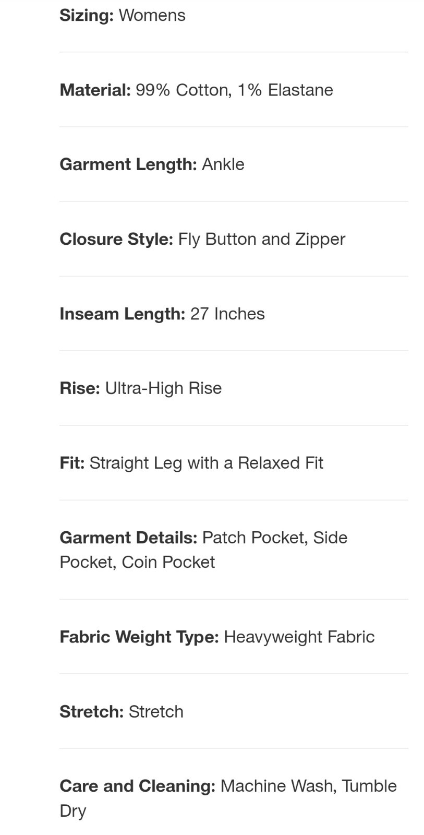Viewport: 424px width, 835px height.
Task: Click 'Heavyweight Fabric' value text
Action: [x=299, y=637]
